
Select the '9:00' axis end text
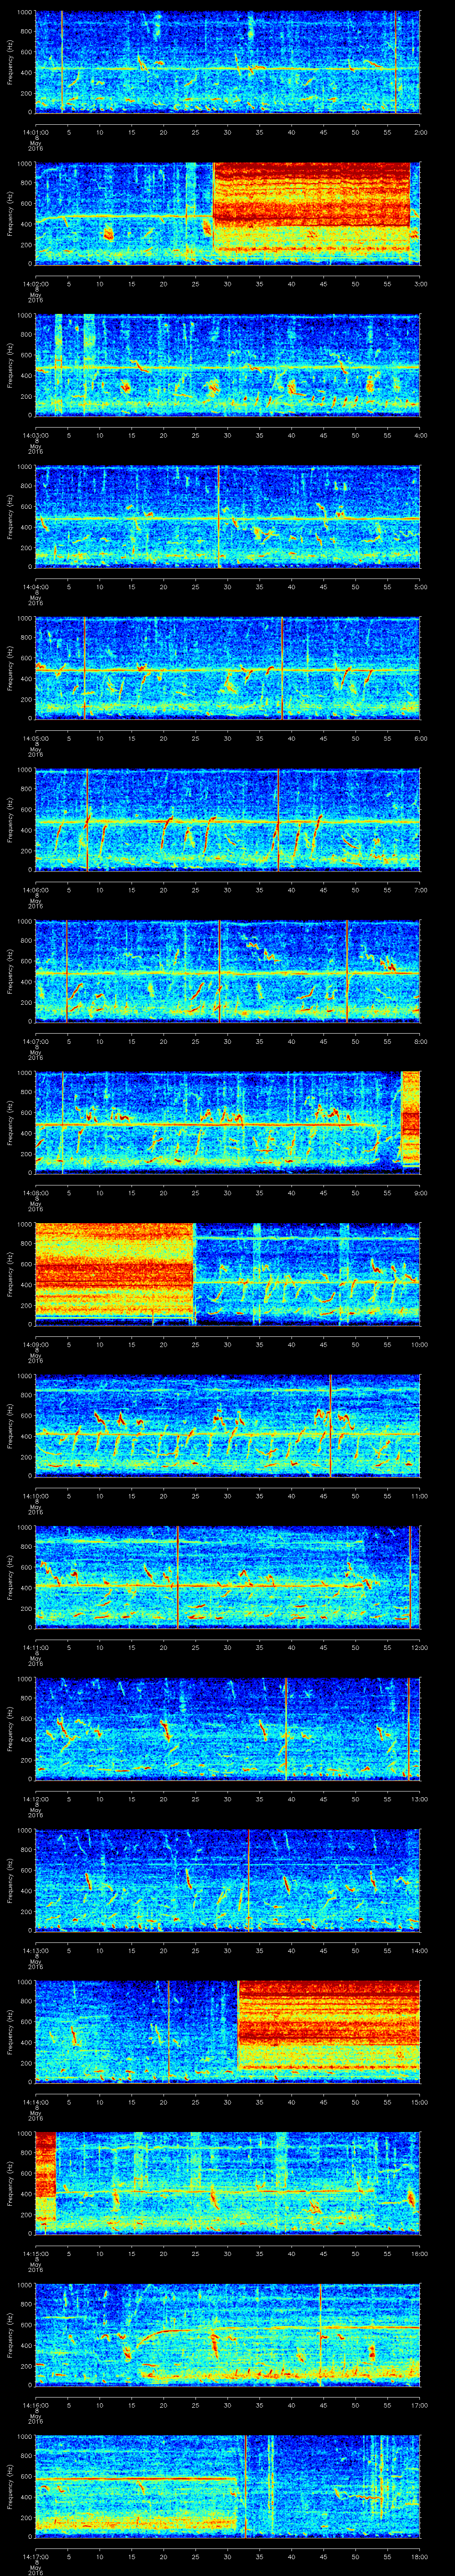[x=420, y=1192]
